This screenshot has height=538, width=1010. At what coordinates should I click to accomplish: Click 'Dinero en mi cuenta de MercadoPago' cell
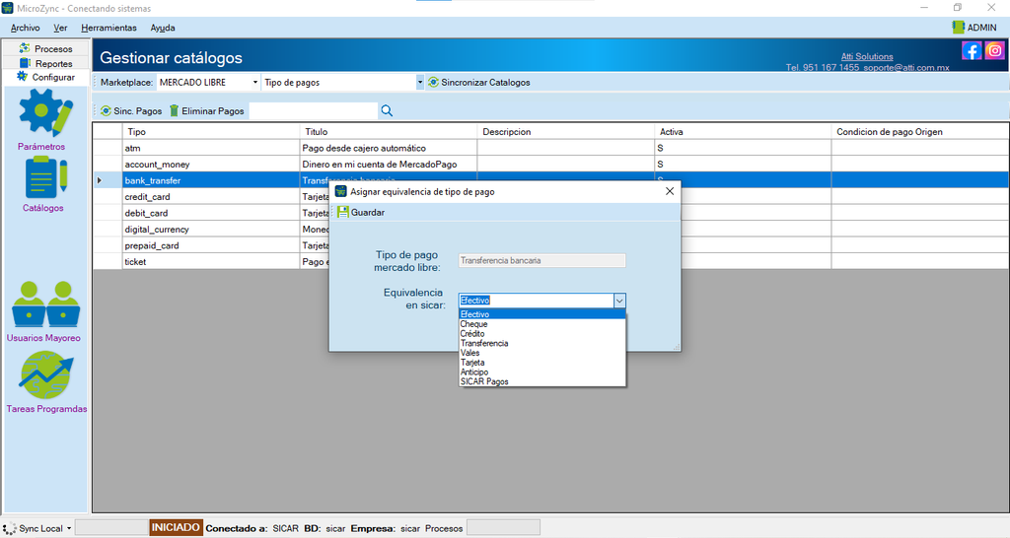point(389,165)
